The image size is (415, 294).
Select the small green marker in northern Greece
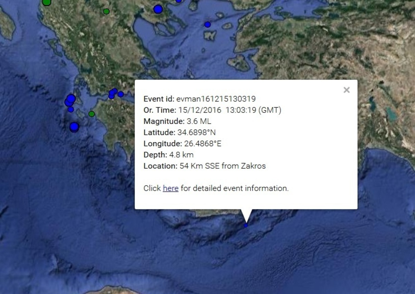(106, 11)
